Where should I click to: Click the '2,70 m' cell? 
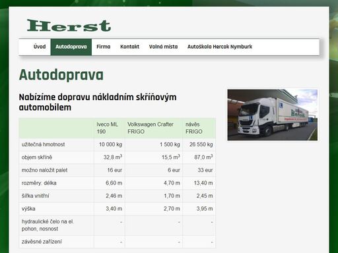coord(154,209)
